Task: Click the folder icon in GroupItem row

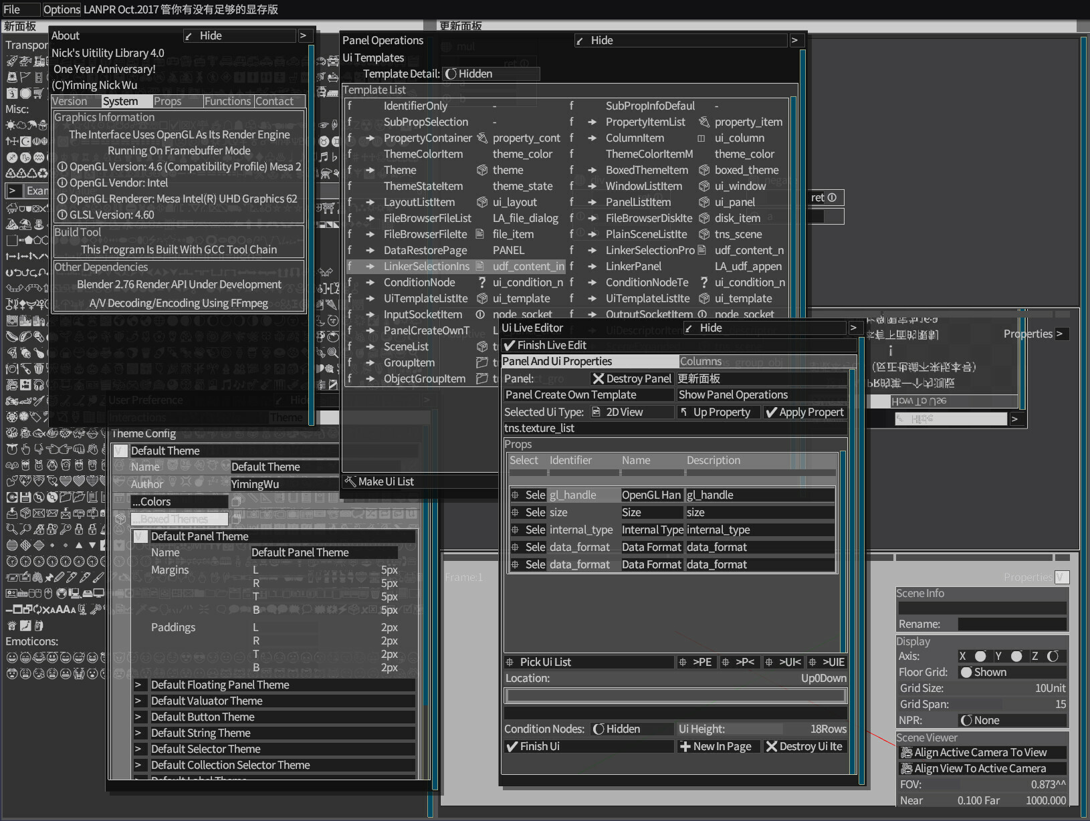Action: click(x=481, y=362)
